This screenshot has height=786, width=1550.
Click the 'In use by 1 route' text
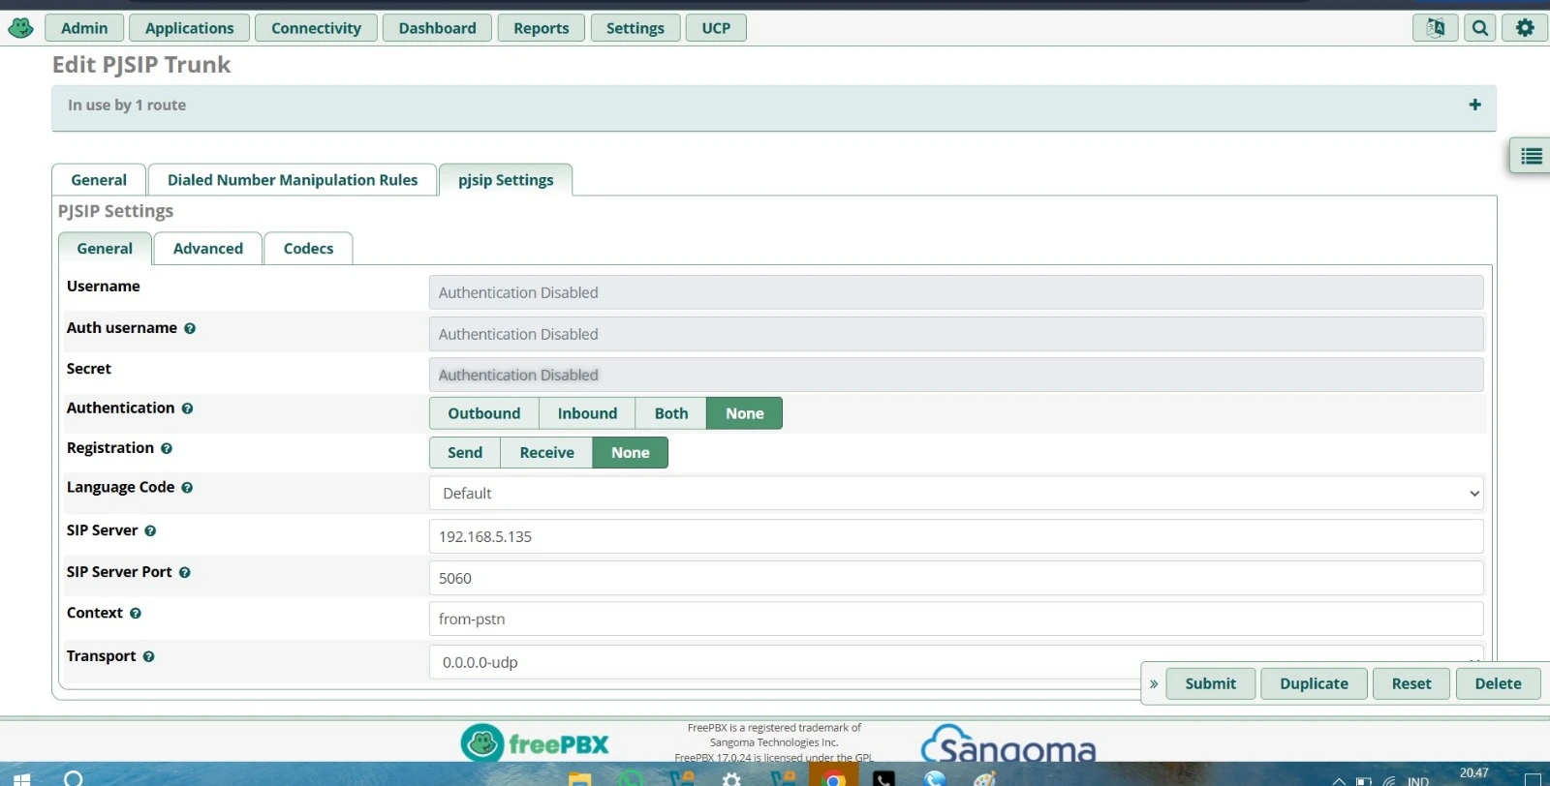point(127,106)
